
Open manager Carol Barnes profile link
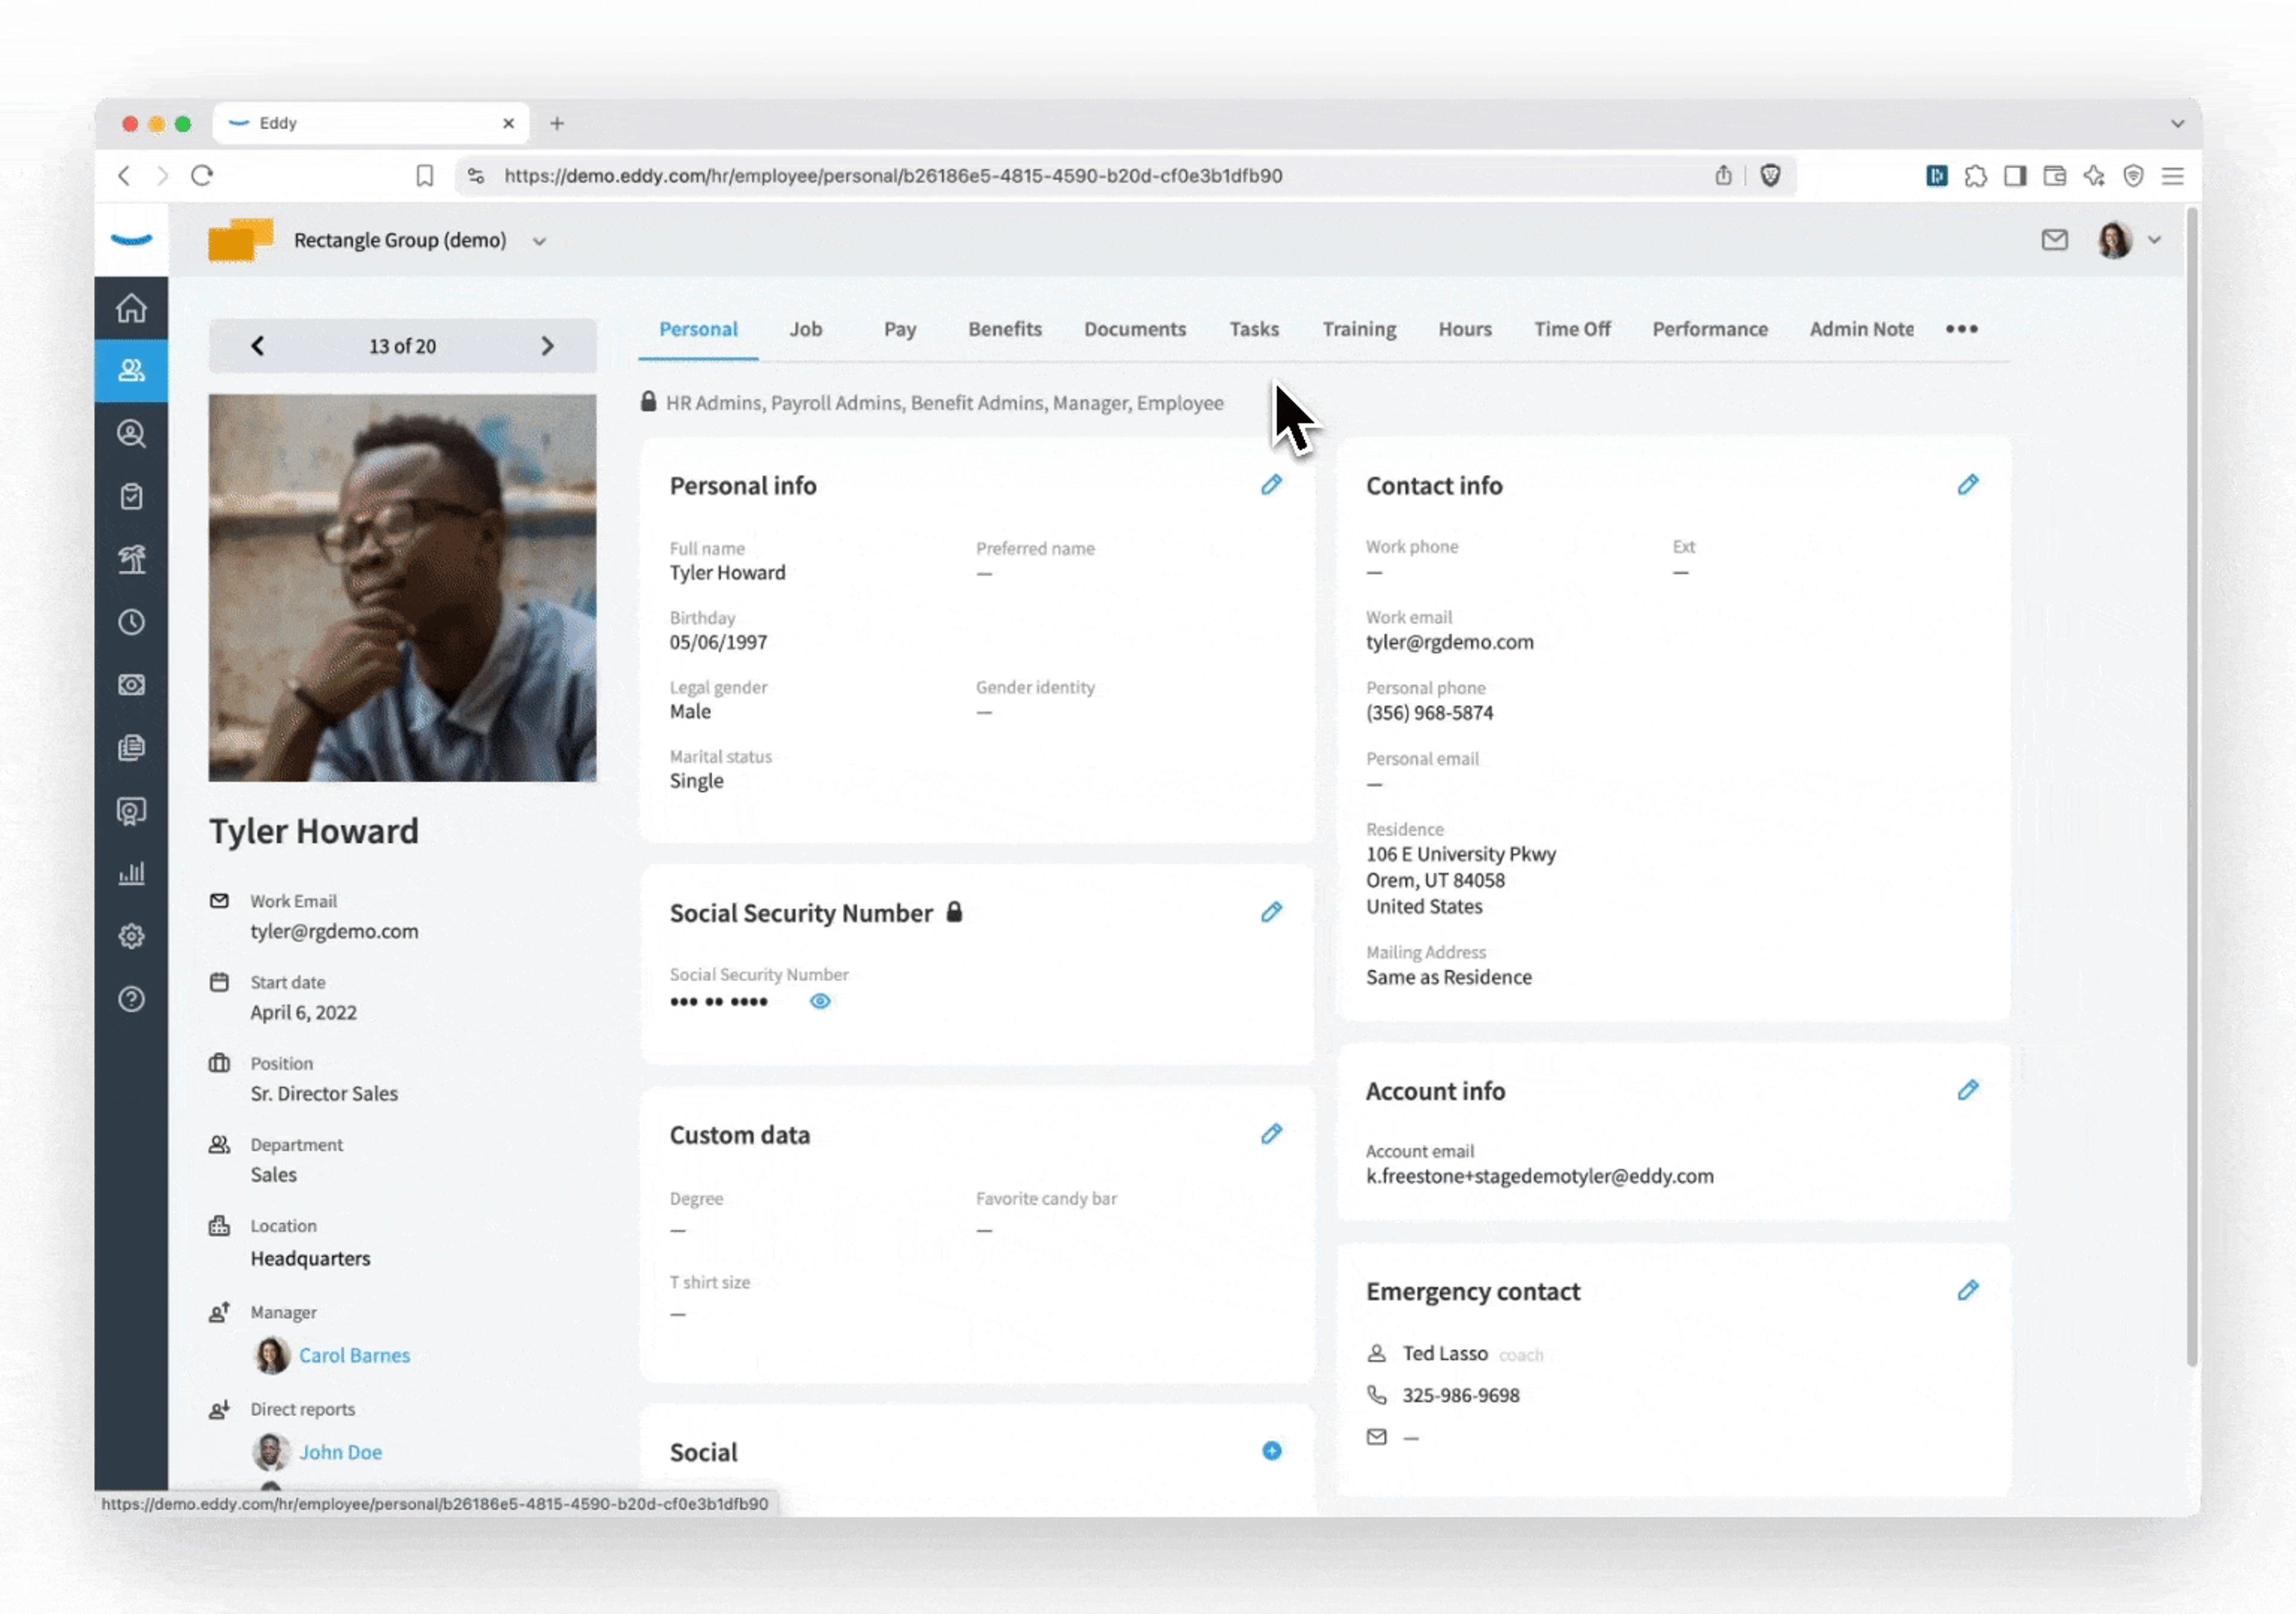354,1355
